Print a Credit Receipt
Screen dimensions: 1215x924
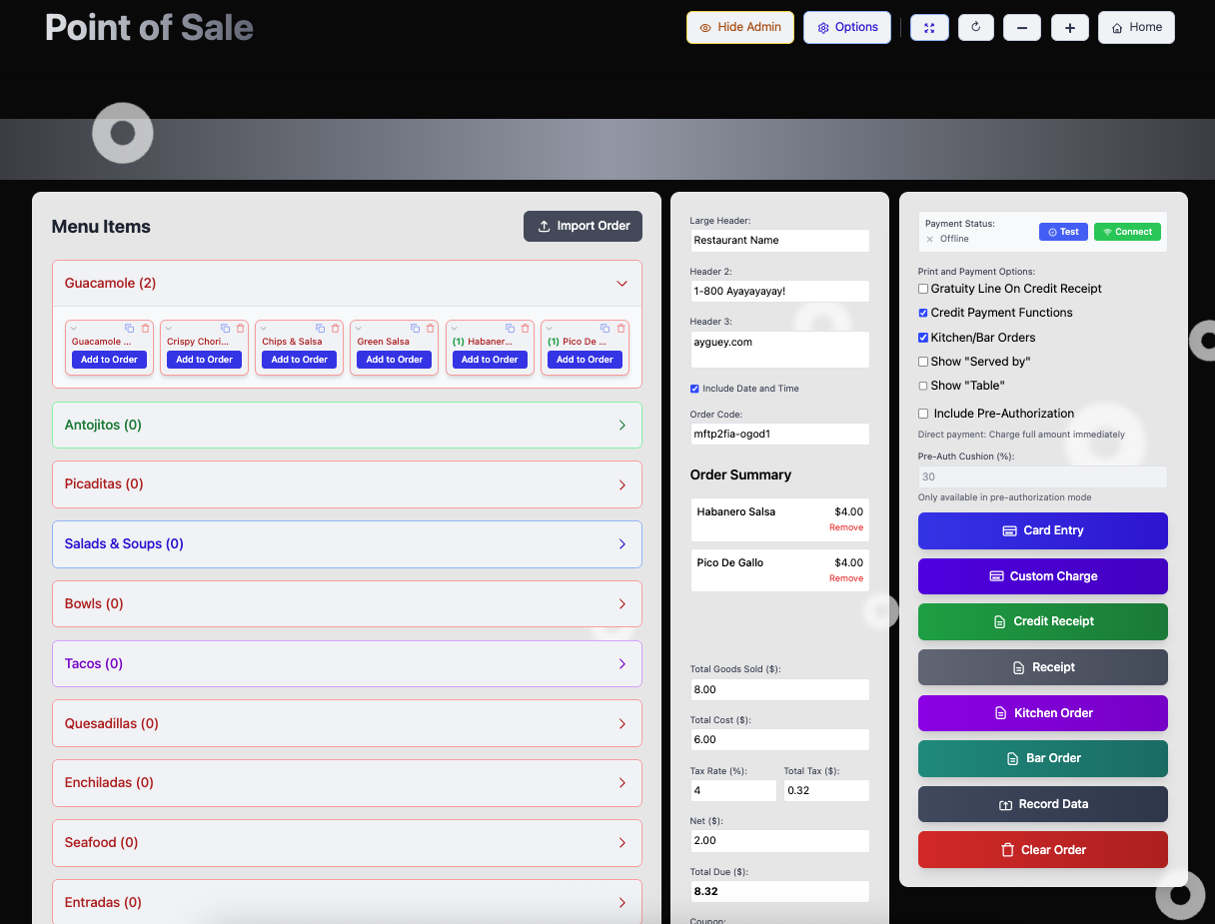1043,621
